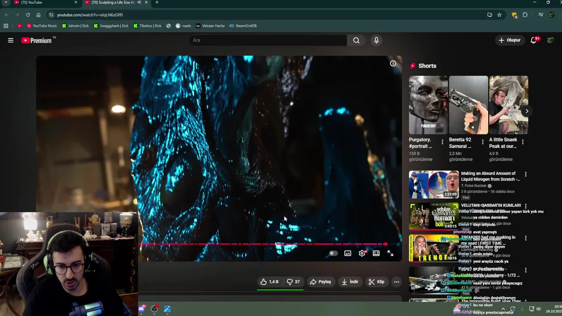
Task: Click T. Folse Nuclear channel name
Action: [x=473, y=186]
